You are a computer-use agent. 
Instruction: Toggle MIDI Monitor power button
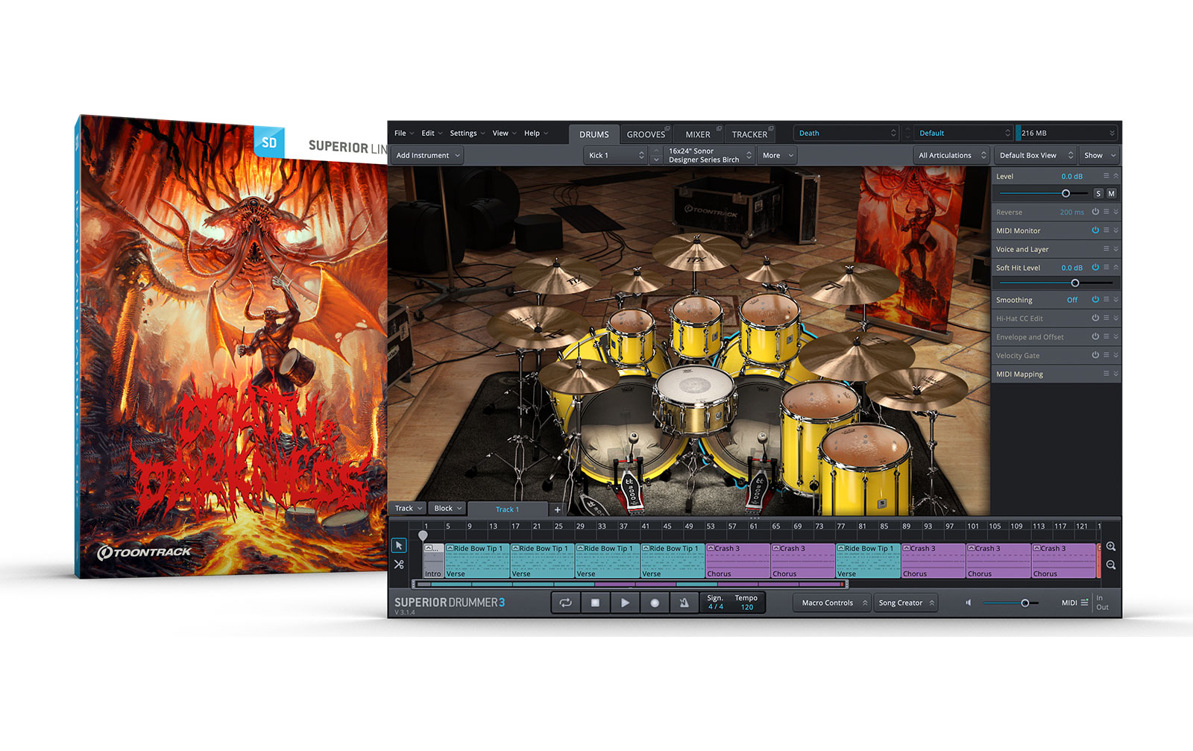point(1095,230)
